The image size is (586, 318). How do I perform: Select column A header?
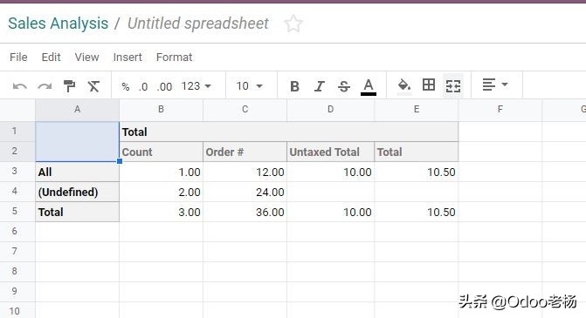(78, 110)
